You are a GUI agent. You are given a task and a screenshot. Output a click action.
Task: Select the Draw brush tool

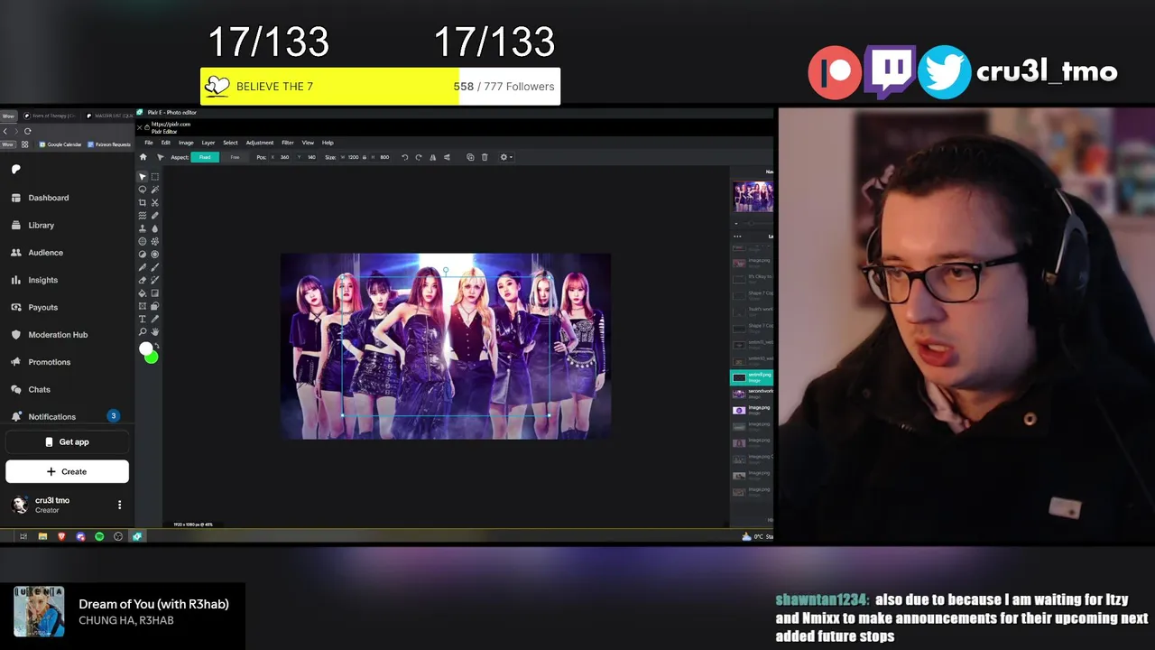point(155,267)
